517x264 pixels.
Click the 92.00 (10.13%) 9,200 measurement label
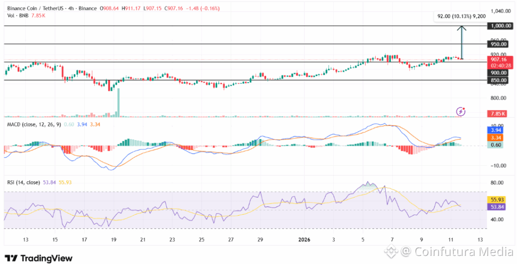point(461,16)
